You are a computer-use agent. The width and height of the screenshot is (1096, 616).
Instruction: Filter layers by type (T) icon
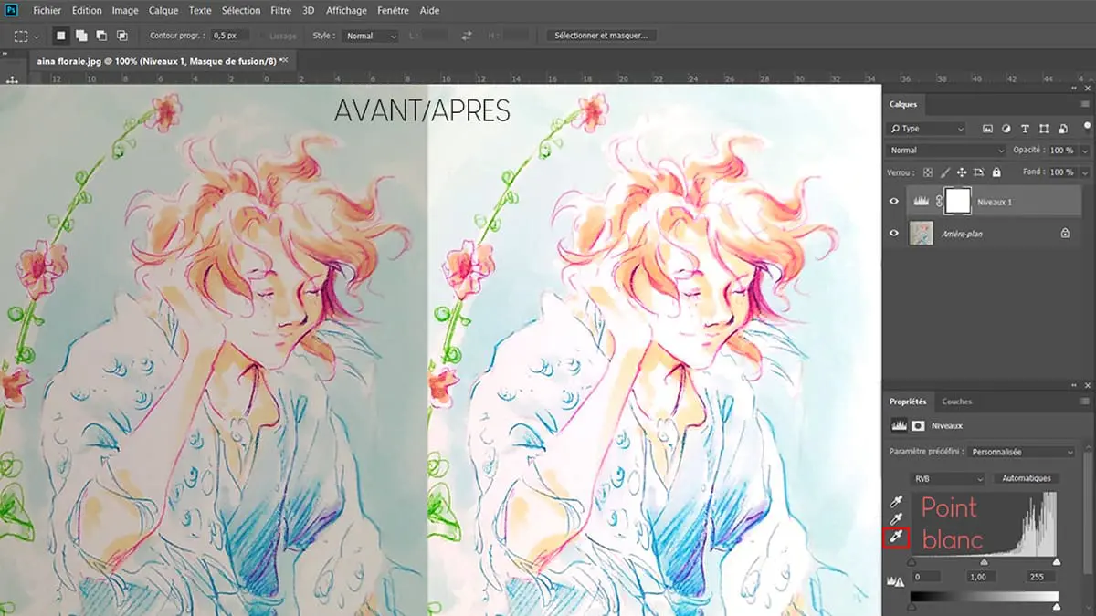pyautogui.click(x=1025, y=129)
